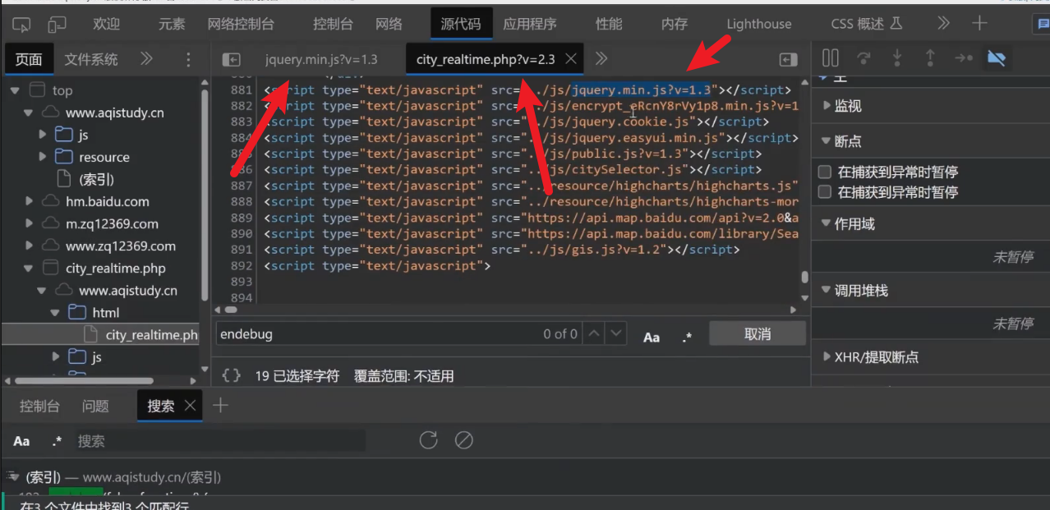1050x510 pixels.
Task: Clear search results with the circle-slash icon
Action: (x=464, y=440)
